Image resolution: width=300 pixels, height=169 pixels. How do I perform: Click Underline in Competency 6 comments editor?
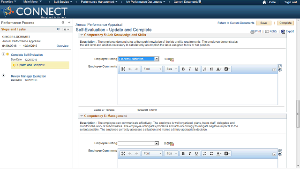point(196,154)
